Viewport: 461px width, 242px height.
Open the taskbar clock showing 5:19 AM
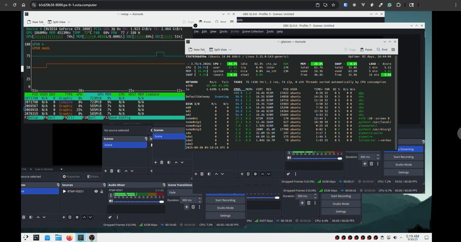pyautogui.click(x=412, y=237)
